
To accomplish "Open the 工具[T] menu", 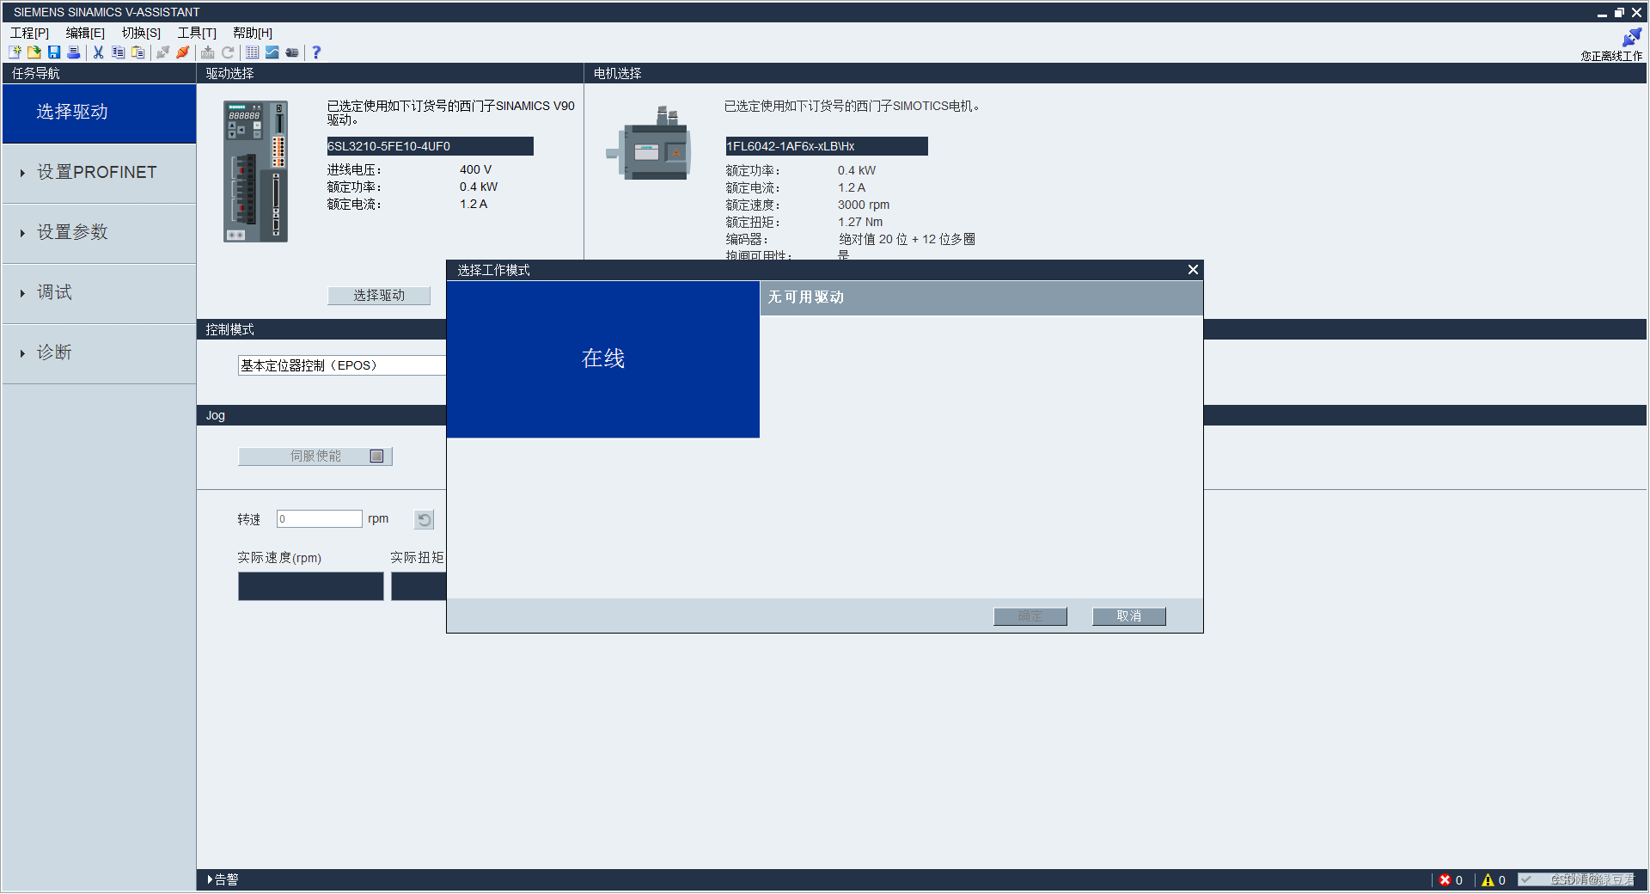I will pos(197,33).
